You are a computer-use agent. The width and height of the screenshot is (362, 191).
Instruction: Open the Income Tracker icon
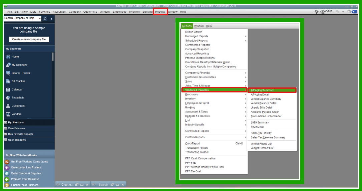(x=8, y=73)
